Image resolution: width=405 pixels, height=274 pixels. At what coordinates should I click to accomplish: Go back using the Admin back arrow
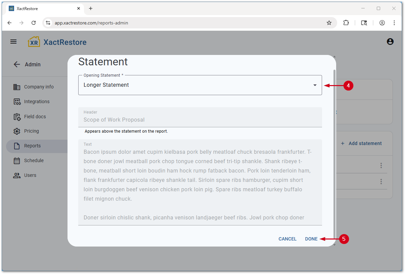(x=17, y=64)
